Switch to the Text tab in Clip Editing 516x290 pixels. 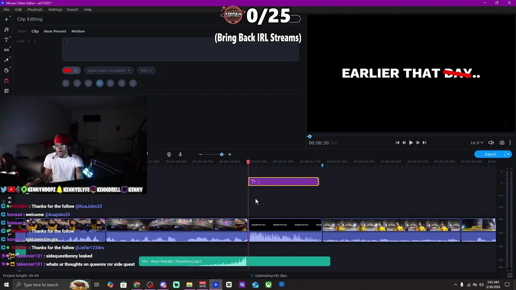[22, 31]
